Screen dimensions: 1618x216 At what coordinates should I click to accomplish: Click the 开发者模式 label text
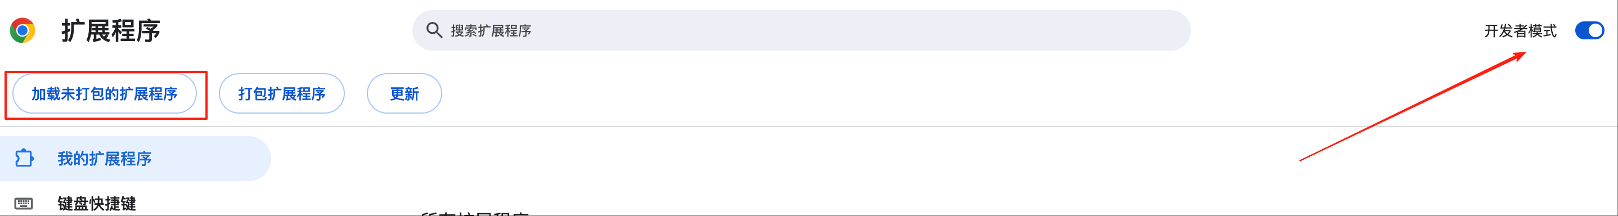point(1520,31)
